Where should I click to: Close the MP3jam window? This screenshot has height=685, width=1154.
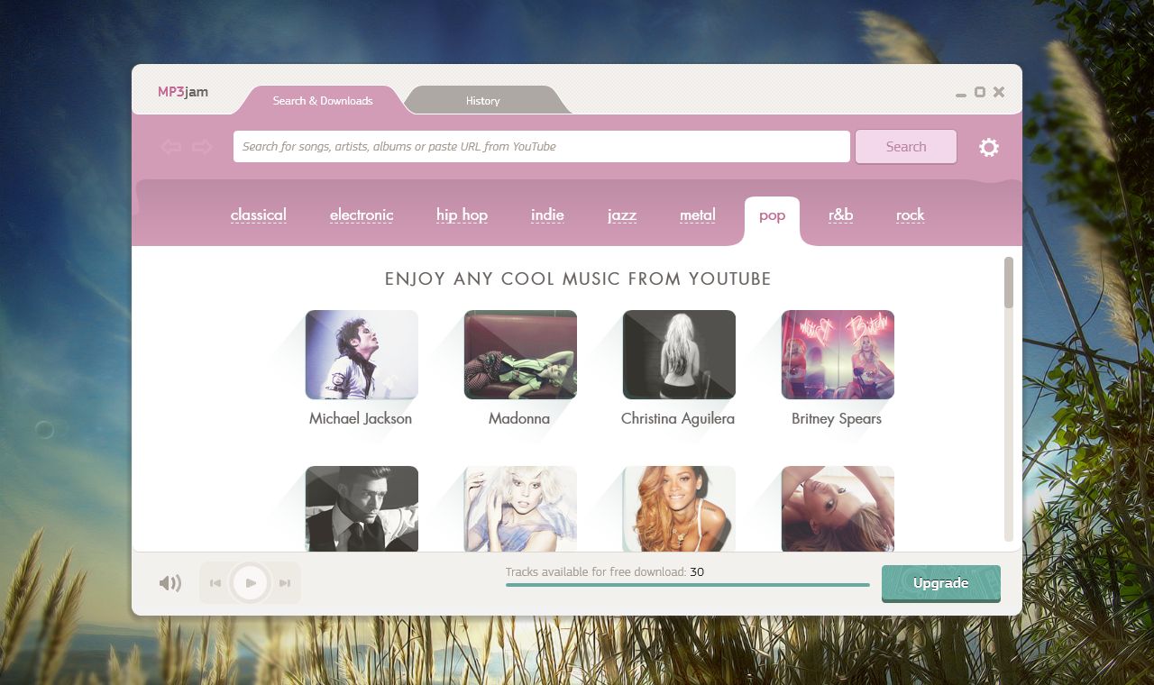point(999,92)
